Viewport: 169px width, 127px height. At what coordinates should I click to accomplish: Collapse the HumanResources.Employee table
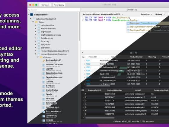pos(35,54)
